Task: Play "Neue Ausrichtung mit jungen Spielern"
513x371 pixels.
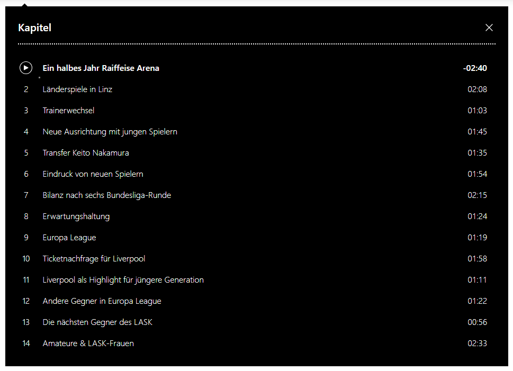Action: [110, 132]
